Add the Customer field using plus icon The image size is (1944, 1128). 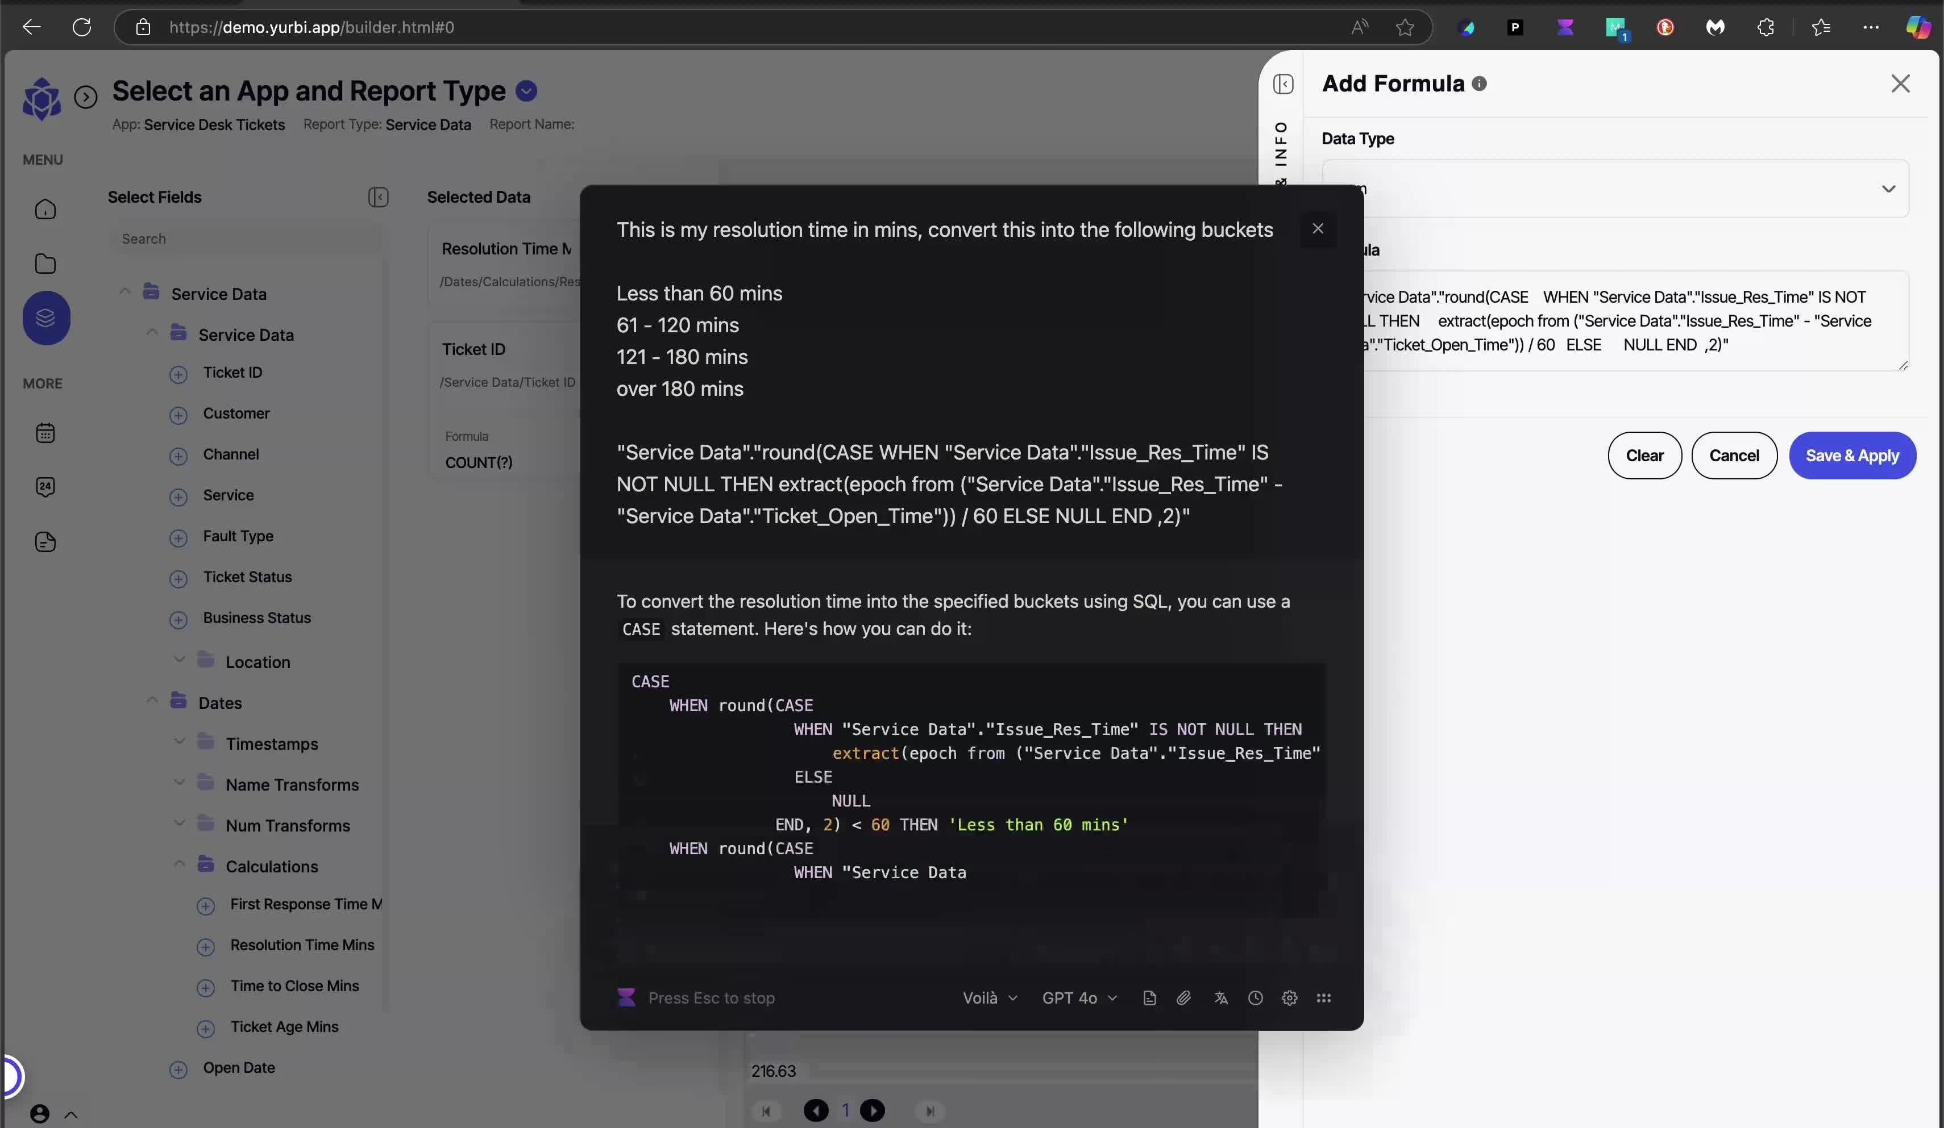[x=178, y=415]
